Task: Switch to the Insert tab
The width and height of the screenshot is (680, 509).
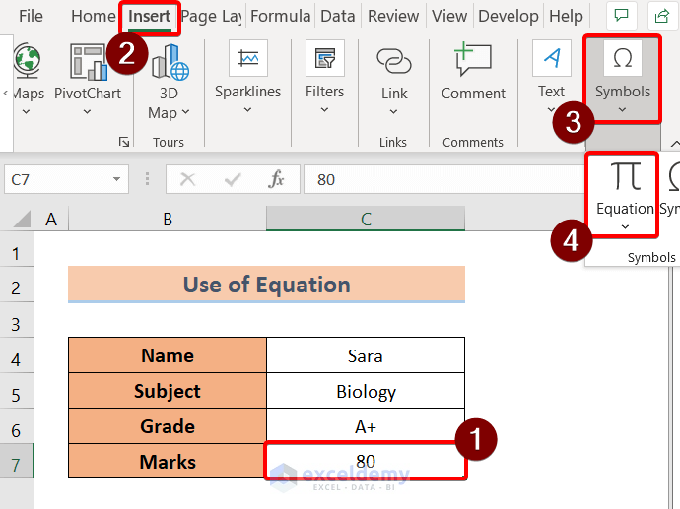Action: point(149,16)
